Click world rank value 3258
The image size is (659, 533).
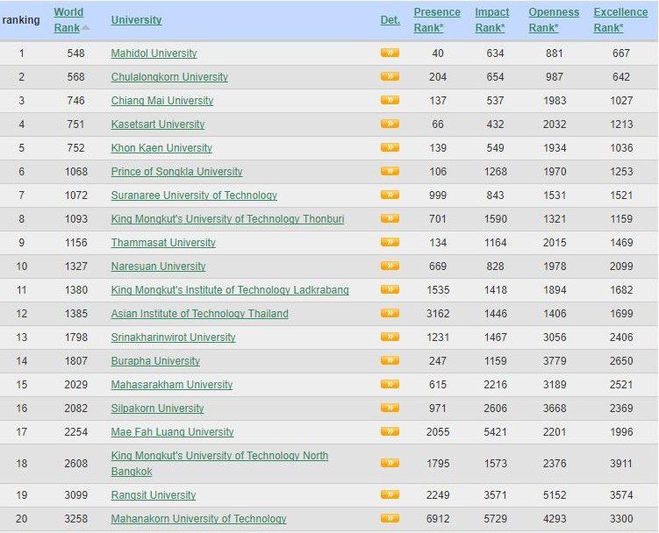75,519
